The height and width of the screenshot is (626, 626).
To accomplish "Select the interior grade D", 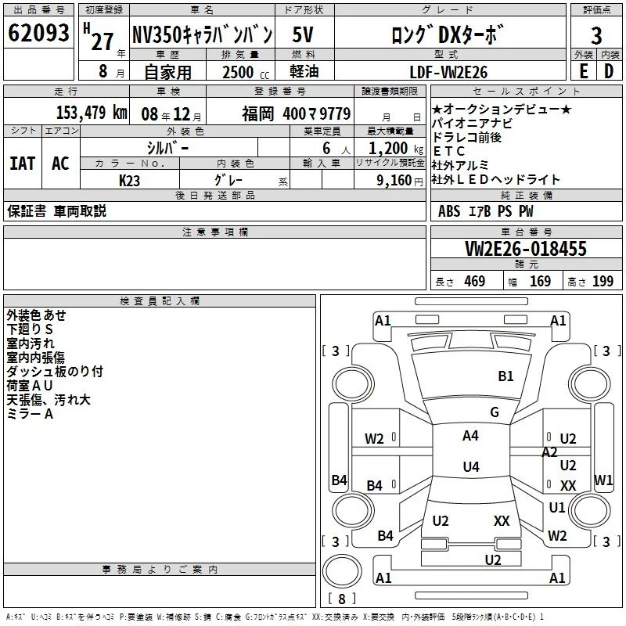I will click(x=609, y=71).
